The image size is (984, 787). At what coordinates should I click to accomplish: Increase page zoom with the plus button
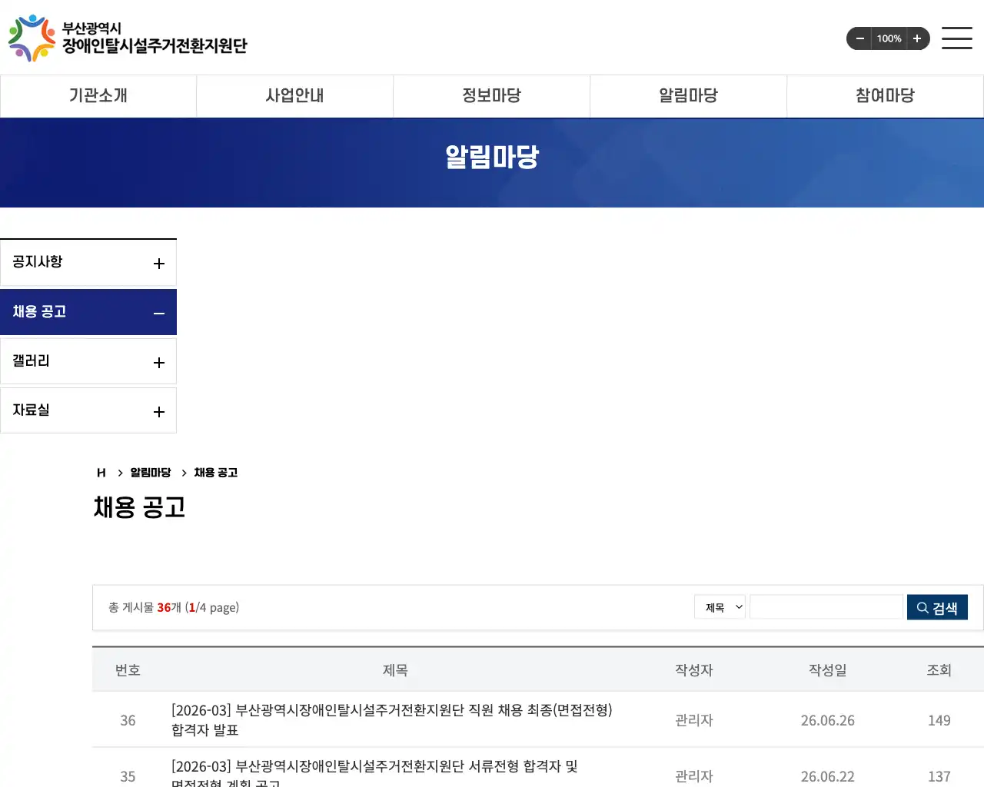[917, 38]
